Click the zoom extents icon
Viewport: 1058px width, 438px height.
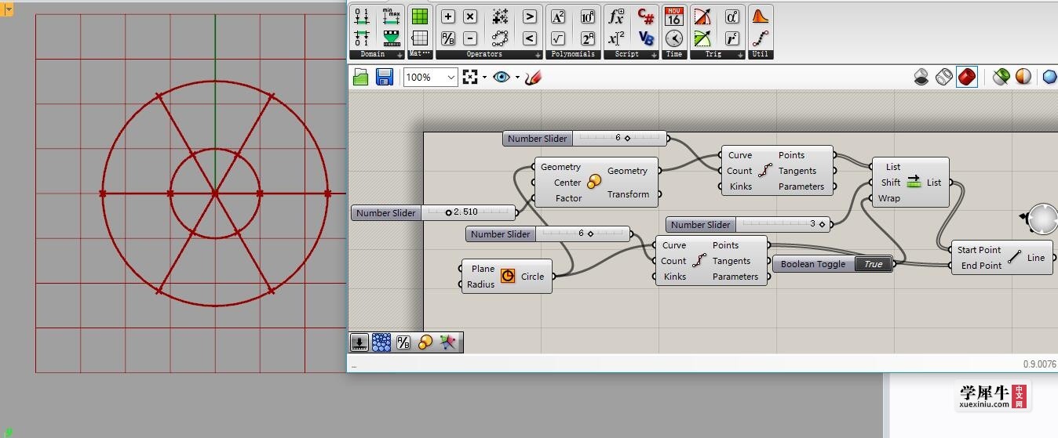click(470, 77)
